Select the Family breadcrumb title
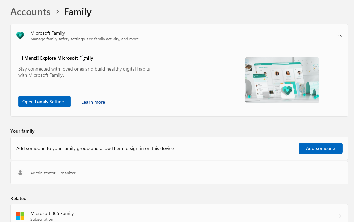354x222 pixels. 78,12
